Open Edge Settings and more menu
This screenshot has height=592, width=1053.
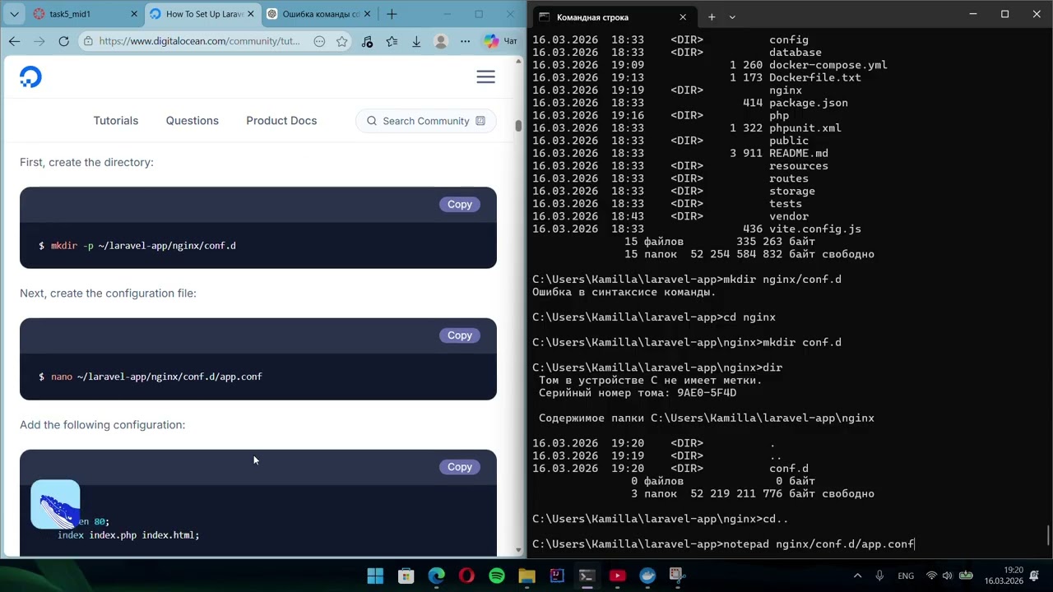[x=466, y=41]
